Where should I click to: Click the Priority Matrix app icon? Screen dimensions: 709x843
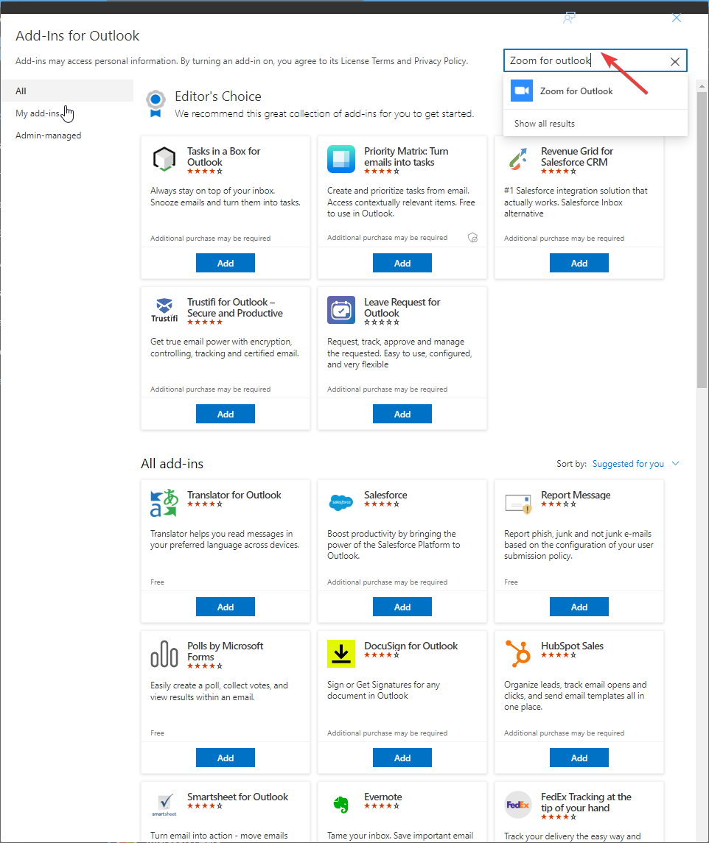[341, 159]
